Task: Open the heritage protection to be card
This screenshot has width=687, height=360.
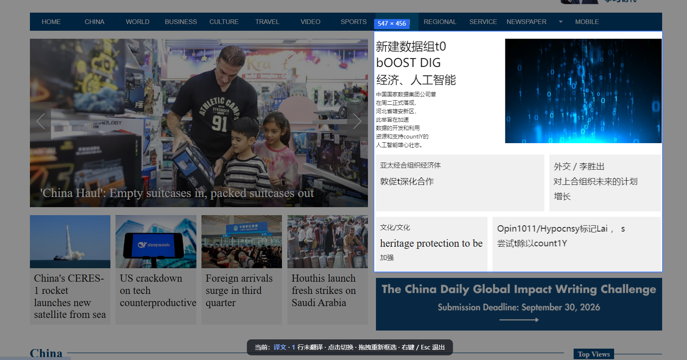Action: click(x=432, y=244)
